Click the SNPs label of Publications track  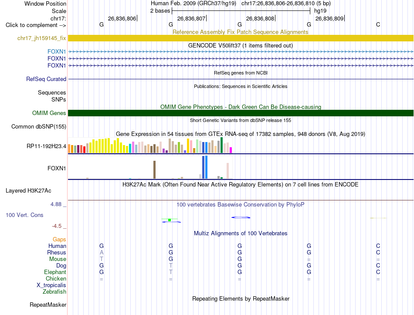(x=59, y=99)
